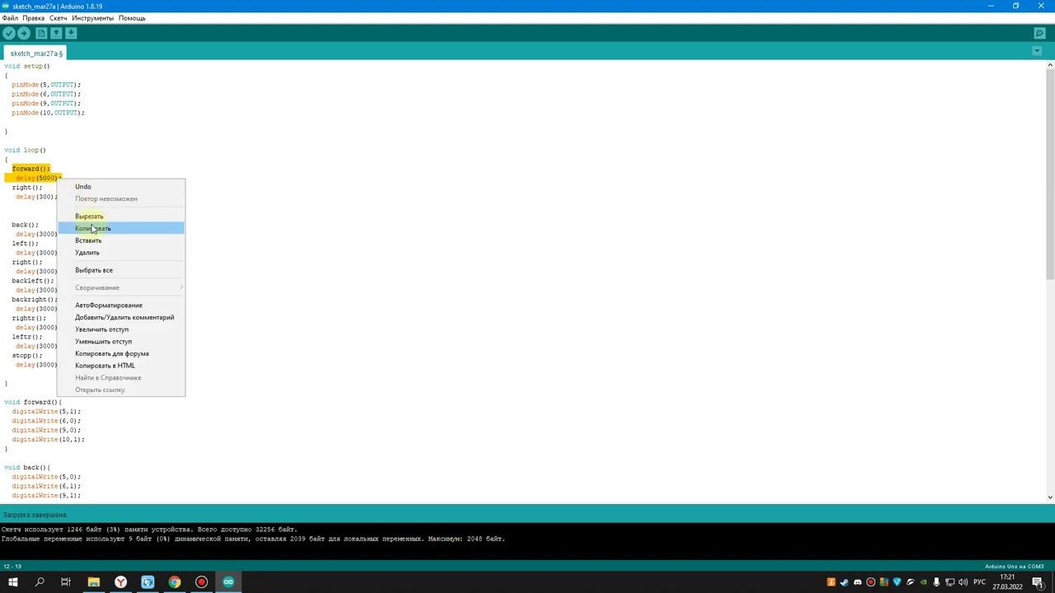1055x593 pixels.
Task: Open a sketch with the up-arrow icon
Action: [x=56, y=33]
